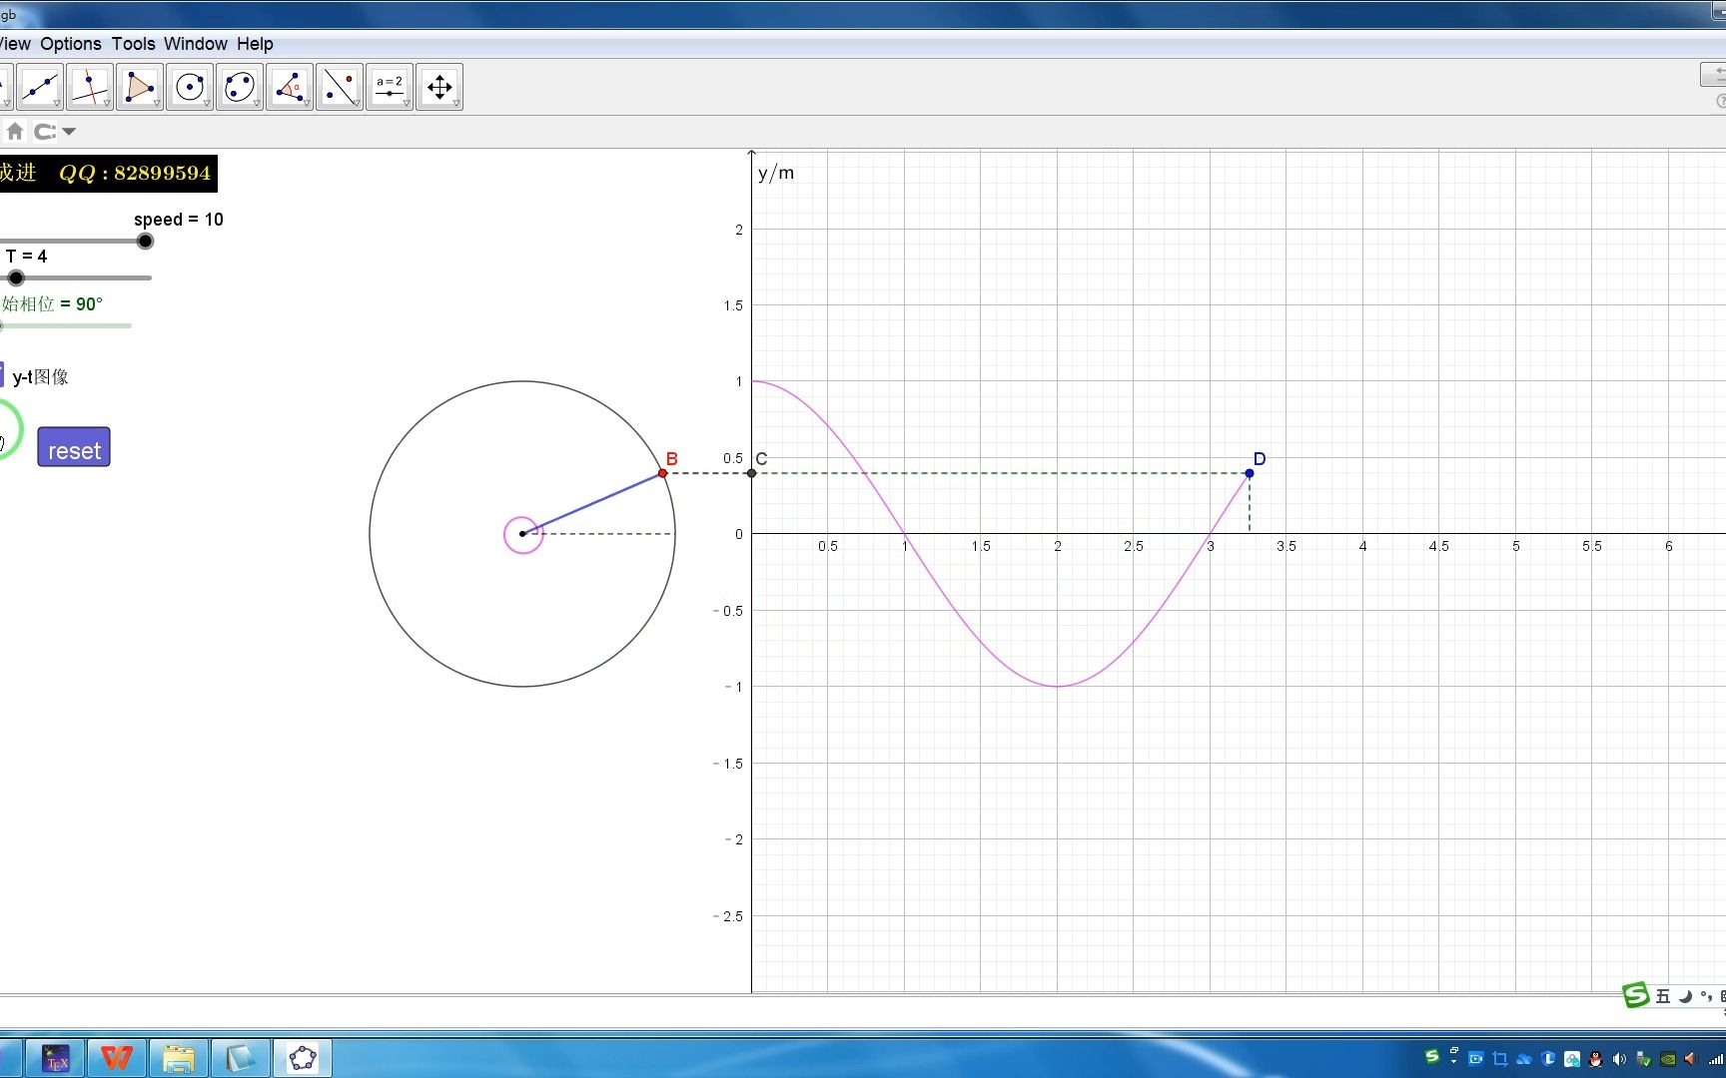Image resolution: width=1726 pixels, height=1078 pixels.
Task: Select the Move Graphics View tool
Action: [439, 87]
